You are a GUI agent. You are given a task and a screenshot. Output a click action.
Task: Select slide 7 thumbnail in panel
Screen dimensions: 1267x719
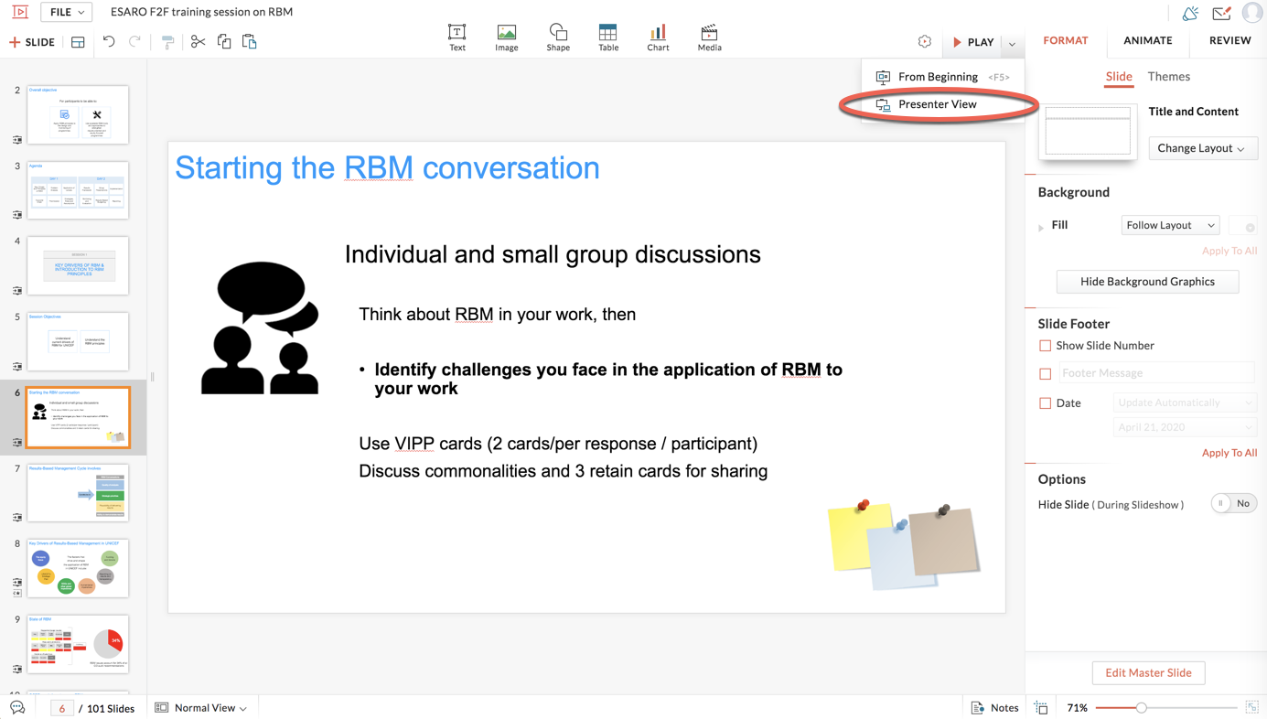pos(78,493)
